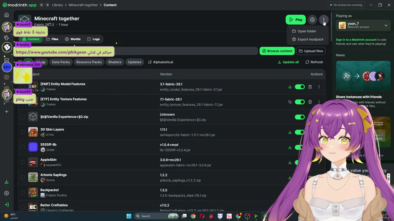Click the project search field
The image size is (394, 221).
pos(138,51)
